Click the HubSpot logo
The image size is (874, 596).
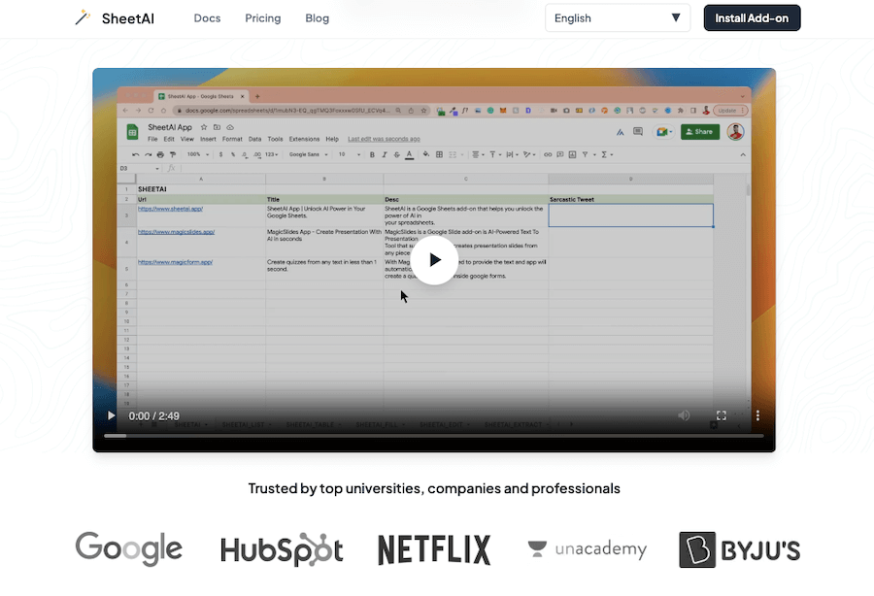click(282, 549)
